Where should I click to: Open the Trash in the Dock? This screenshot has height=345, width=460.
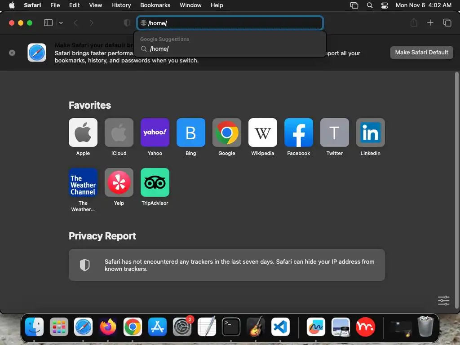point(425,327)
